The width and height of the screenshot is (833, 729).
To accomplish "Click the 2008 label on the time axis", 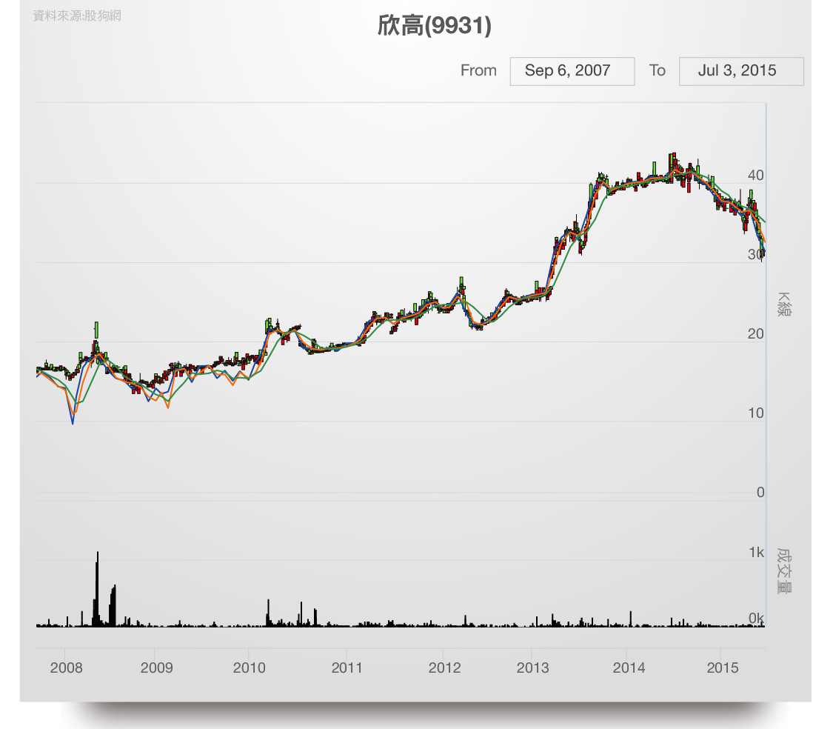I will (x=66, y=668).
